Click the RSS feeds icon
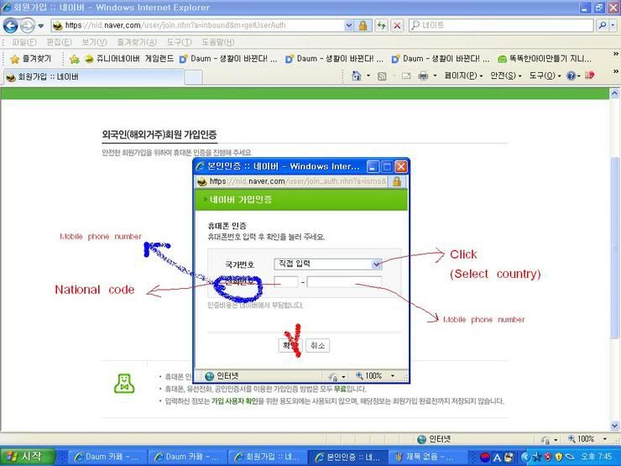The height and width of the screenshot is (466, 621). click(x=382, y=76)
